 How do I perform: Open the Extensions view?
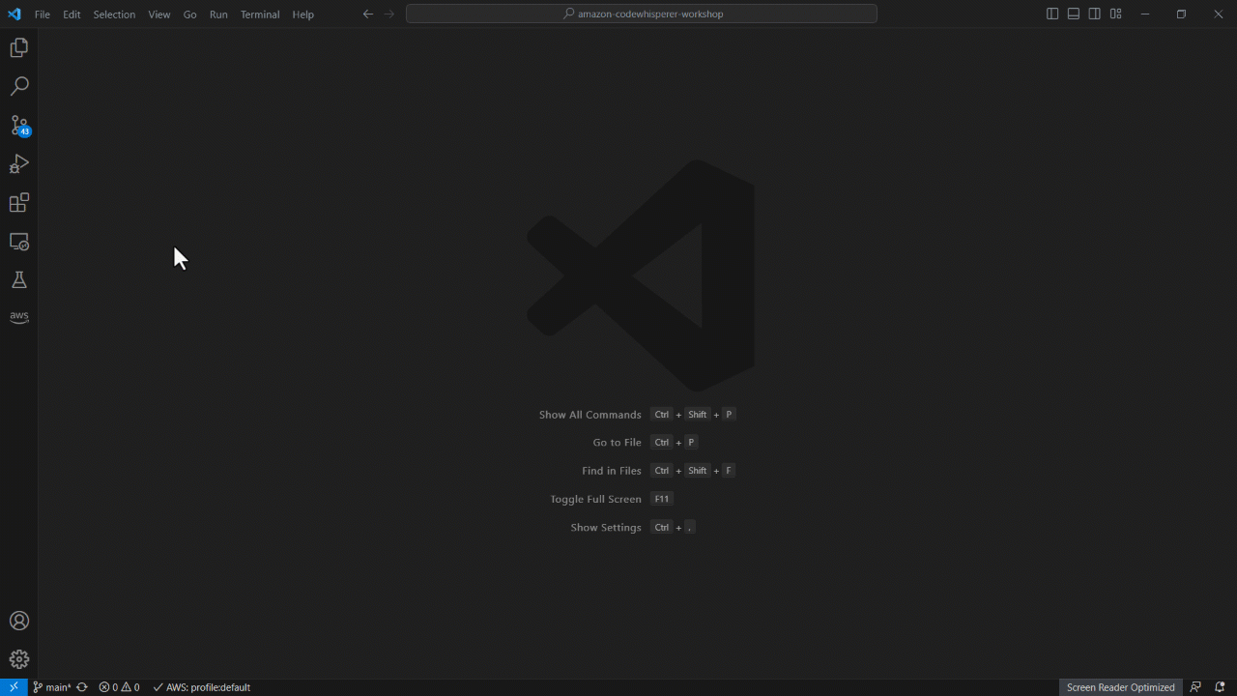point(19,203)
